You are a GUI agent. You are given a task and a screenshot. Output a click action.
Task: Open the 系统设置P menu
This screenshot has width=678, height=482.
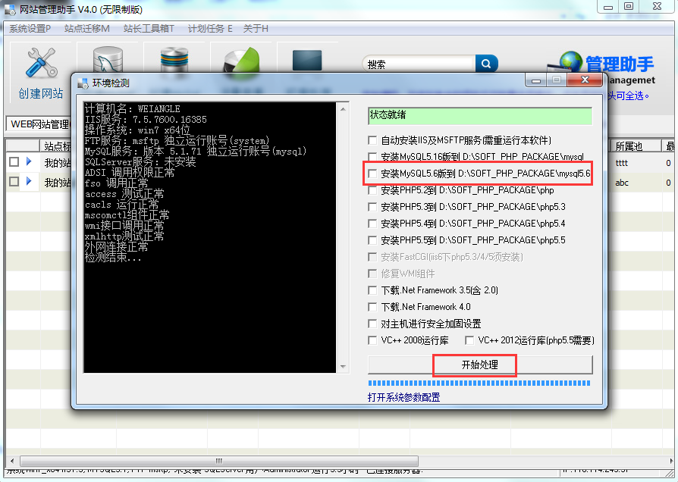click(30, 29)
